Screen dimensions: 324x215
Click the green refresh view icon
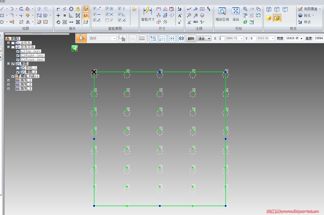pyautogui.click(x=245, y=22)
